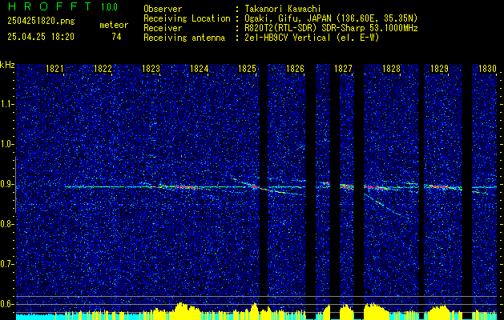The width and height of the screenshot is (504, 320).
Task: Click the kHz axis unit label
Action: [7, 65]
